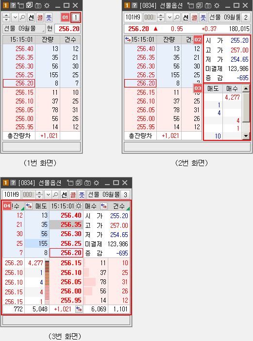Click the help question-mark icon in screen 3 title bar

point(13,183)
